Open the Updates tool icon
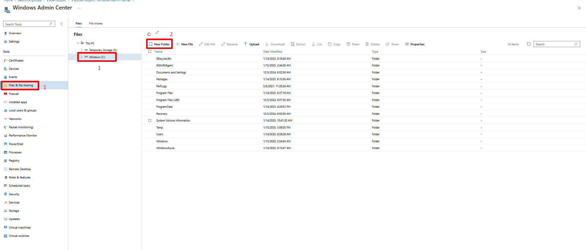Screen dimensions: 586x250 (x=6, y=219)
